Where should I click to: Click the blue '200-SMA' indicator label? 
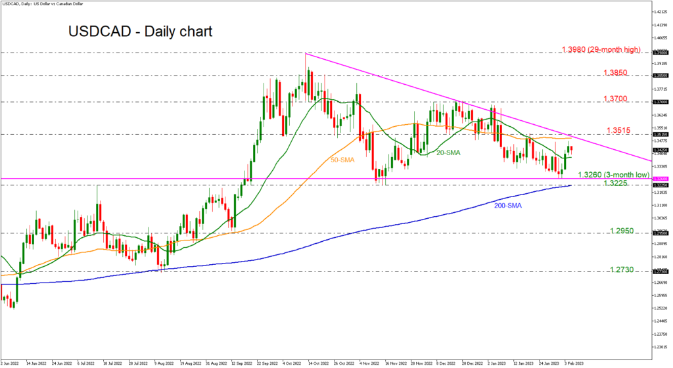[508, 206]
